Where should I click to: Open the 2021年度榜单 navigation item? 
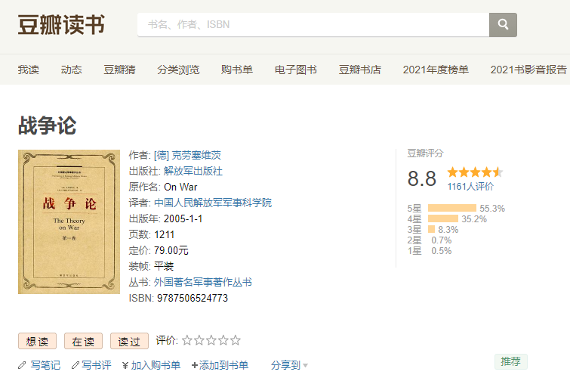436,70
